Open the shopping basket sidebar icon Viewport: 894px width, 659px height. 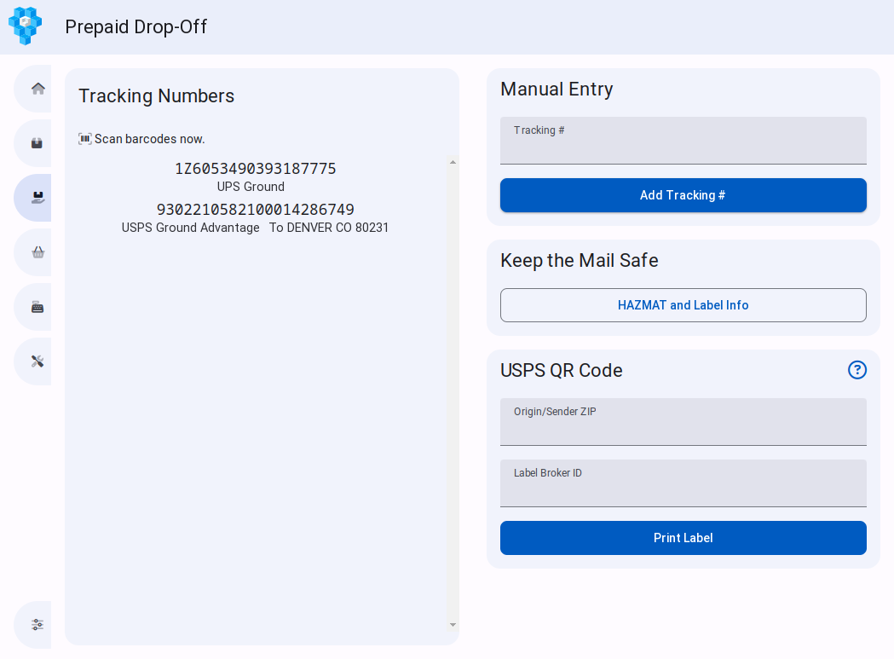[37, 252]
